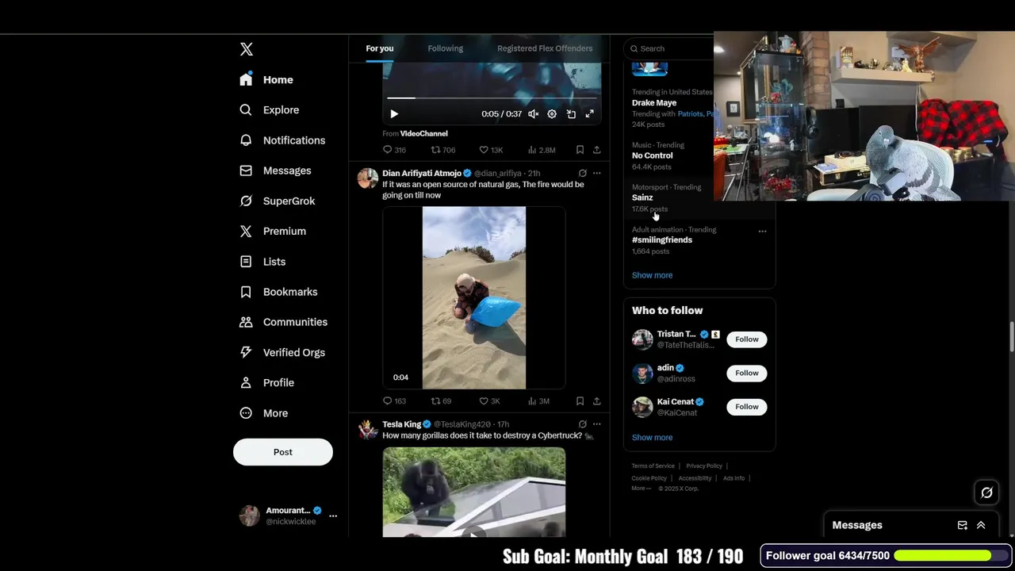Open SuperGrok in the sidebar
Viewport: 1015px width, 571px height.
click(x=278, y=201)
